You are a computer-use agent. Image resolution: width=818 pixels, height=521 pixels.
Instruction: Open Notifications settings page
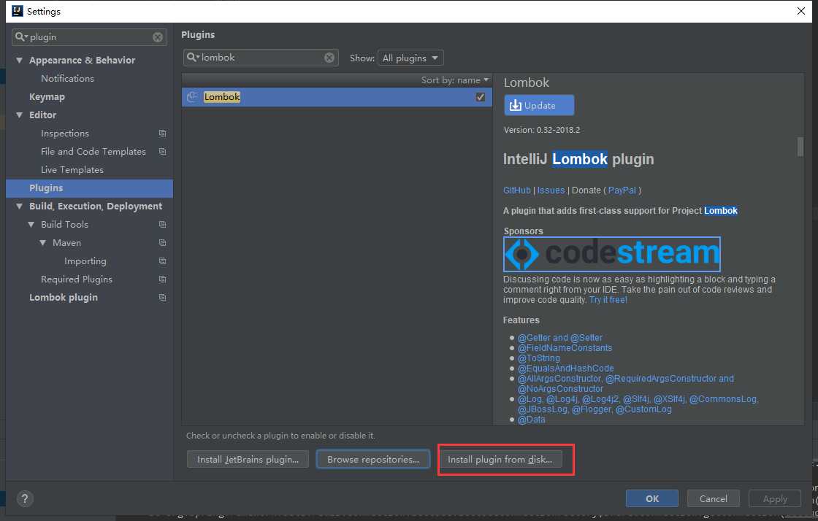[67, 79]
